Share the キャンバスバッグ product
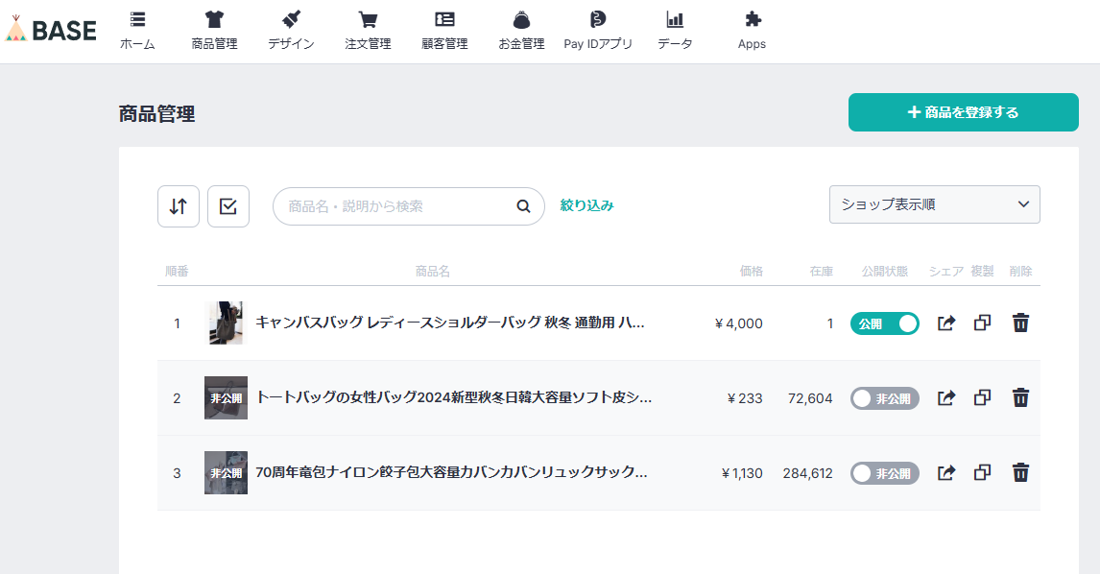 [946, 323]
